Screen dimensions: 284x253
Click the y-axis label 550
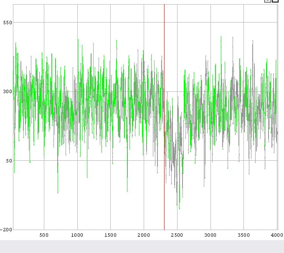coord(8,23)
